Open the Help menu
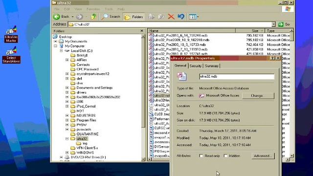 click(x=121, y=9)
